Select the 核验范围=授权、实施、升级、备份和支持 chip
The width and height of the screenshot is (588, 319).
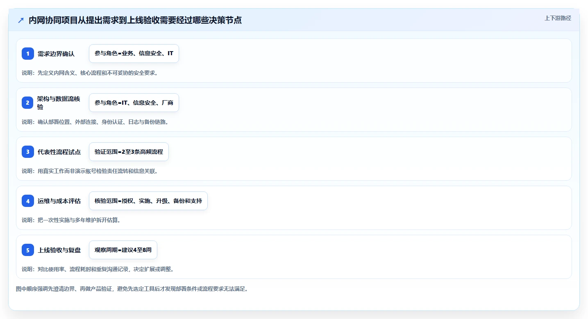point(148,201)
